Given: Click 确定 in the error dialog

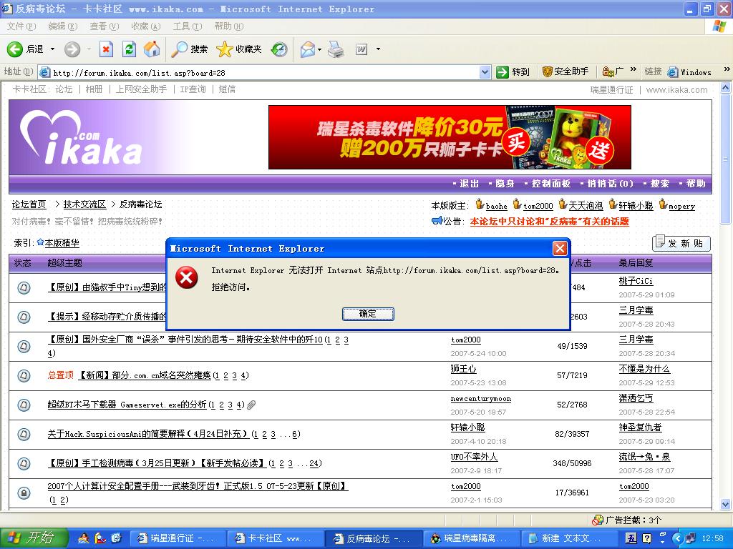Looking at the screenshot, I should 368,314.
